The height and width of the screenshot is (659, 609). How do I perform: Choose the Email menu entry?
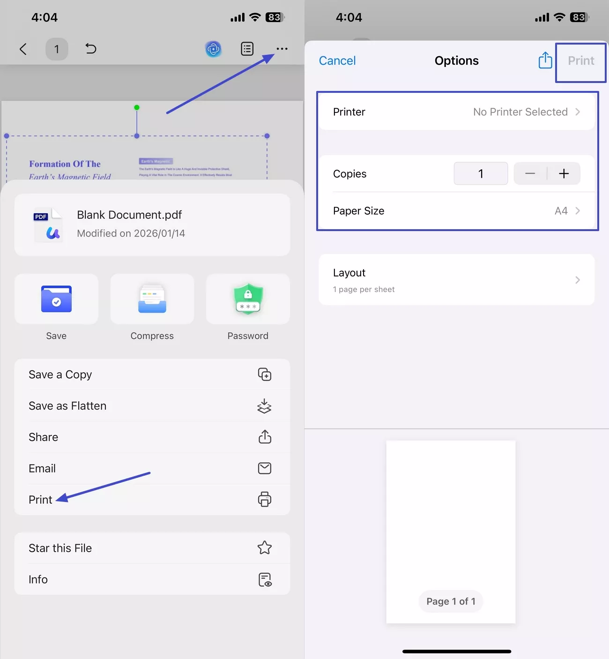[152, 468]
